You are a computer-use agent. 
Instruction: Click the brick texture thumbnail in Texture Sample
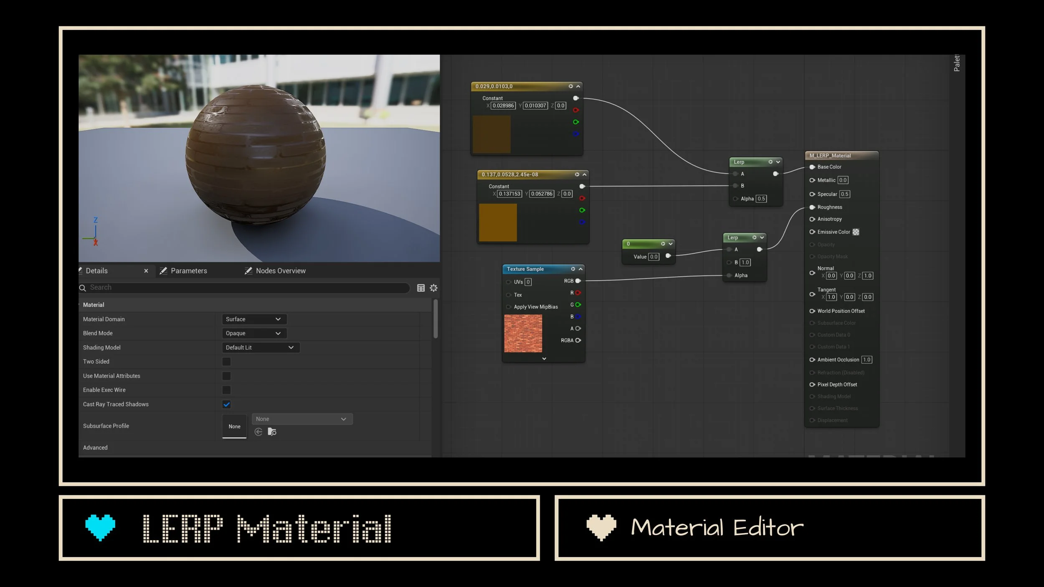click(523, 334)
